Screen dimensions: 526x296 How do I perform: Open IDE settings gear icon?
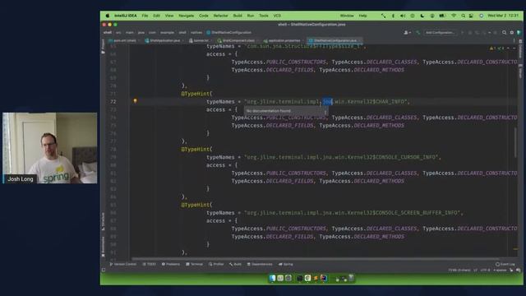[511, 33]
